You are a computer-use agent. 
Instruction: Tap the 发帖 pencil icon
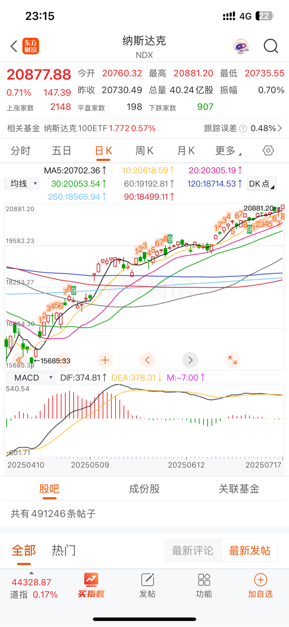tap(148, 579)
